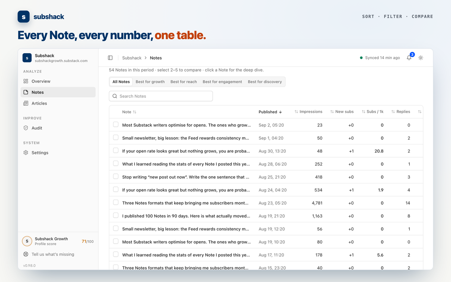Click the 'Aug 25, 21:20' published date
The width and height of the screenshot is (451, 282).
[x=272, y=177]
